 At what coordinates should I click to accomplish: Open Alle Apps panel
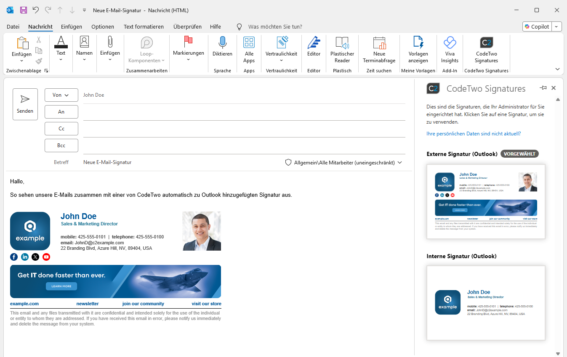(x=249, y=50)
